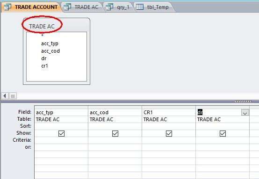Uncheck Show checkbox for acc_typ column

pos(61,133)
